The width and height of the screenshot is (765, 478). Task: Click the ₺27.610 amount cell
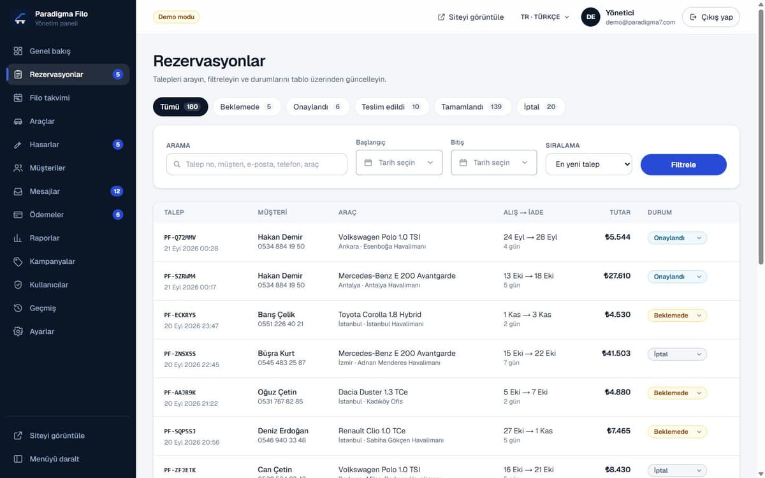pos(617,276)
